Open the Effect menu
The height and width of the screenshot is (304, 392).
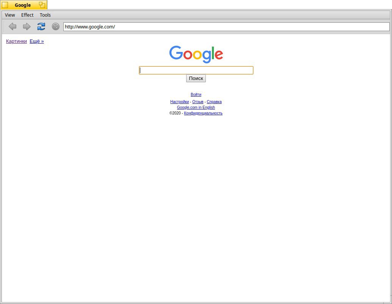click(x=27, y=15)
